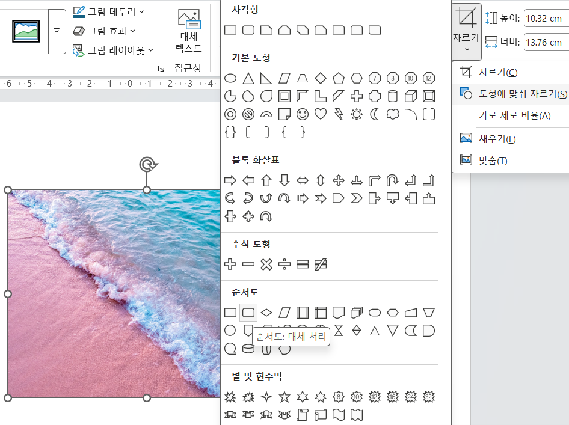Click the image rotation handle
The width and height of the screenshot is (569, 425).
pyautogui.click(x=148, y=165)
